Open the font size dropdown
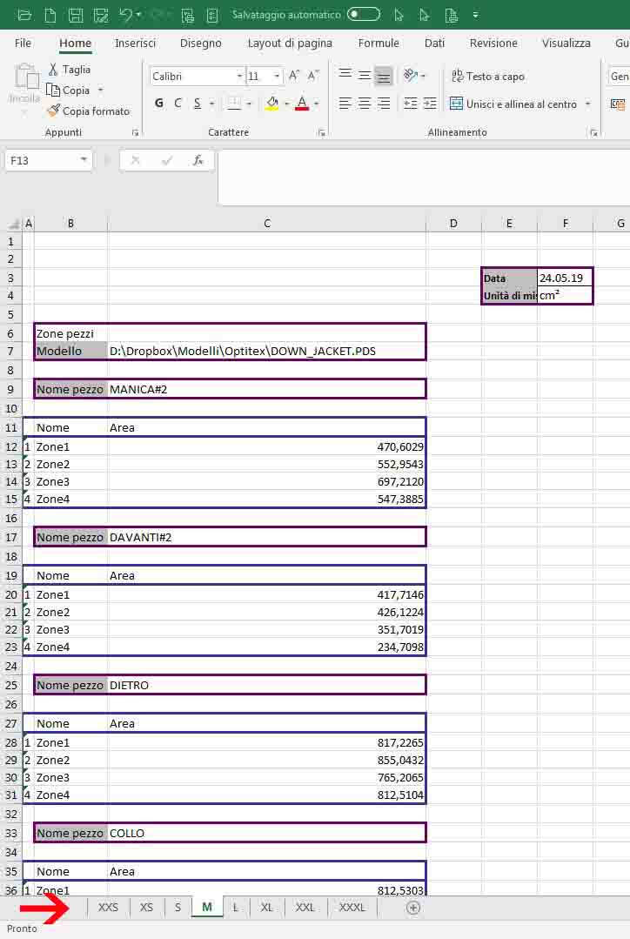This screenshot has width=630, height=939. tap(277, 77)
